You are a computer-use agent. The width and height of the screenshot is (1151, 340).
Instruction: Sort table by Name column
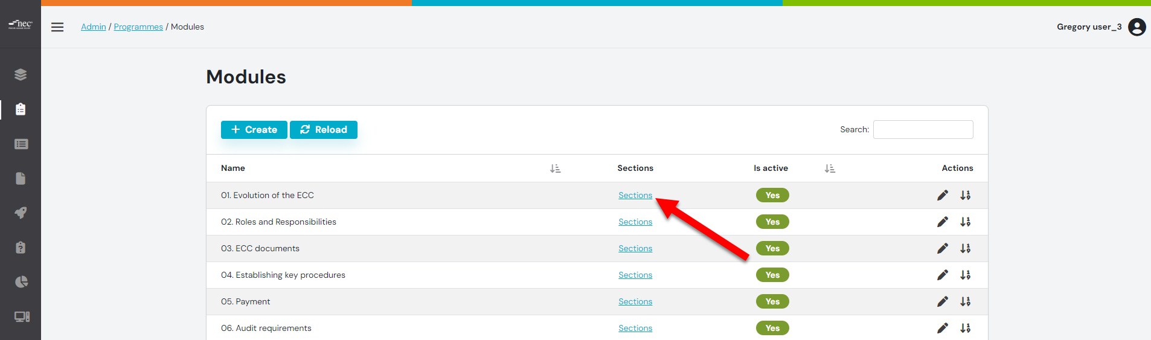pyautogui.click(x=555, y=168)
